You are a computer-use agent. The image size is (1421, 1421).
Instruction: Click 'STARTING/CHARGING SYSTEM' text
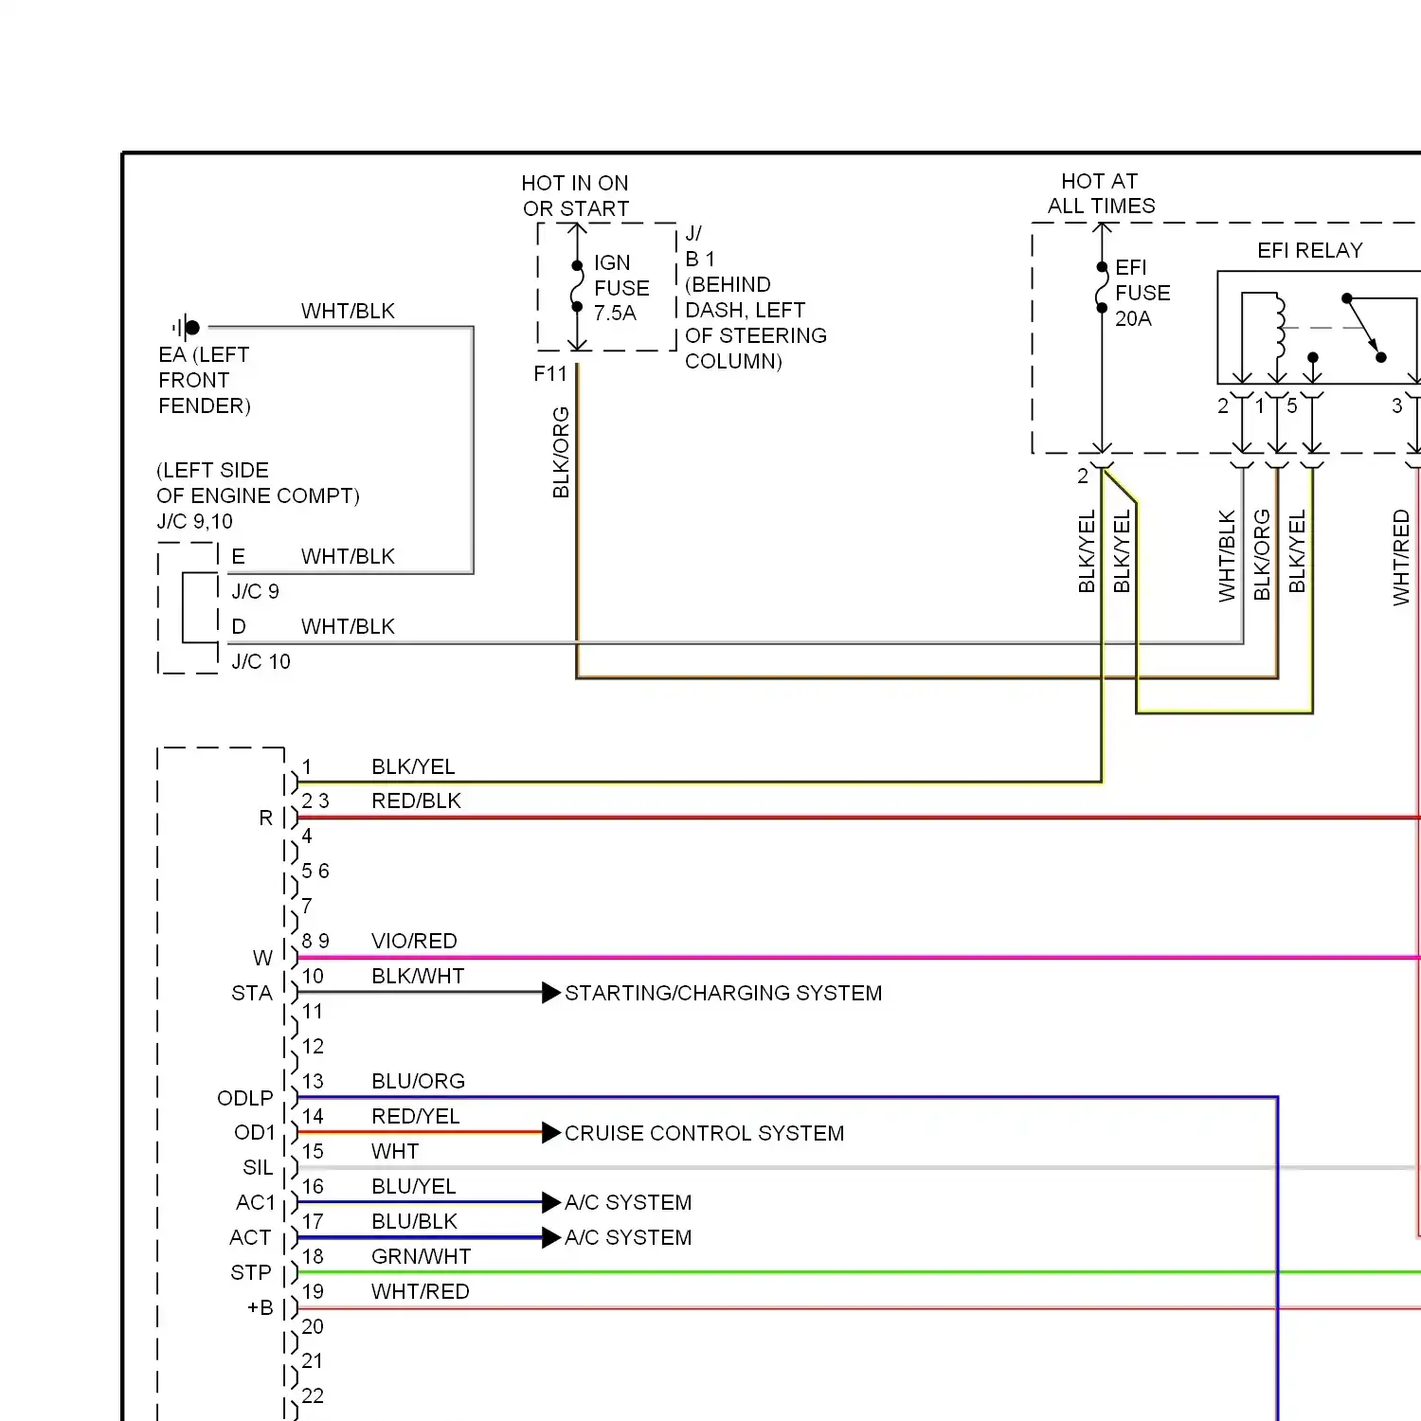tap(723, 993)
